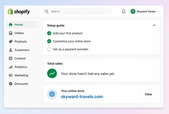
Task: Click 'Your store hasn't had any sales yet.'
Action: pos(88,74)
